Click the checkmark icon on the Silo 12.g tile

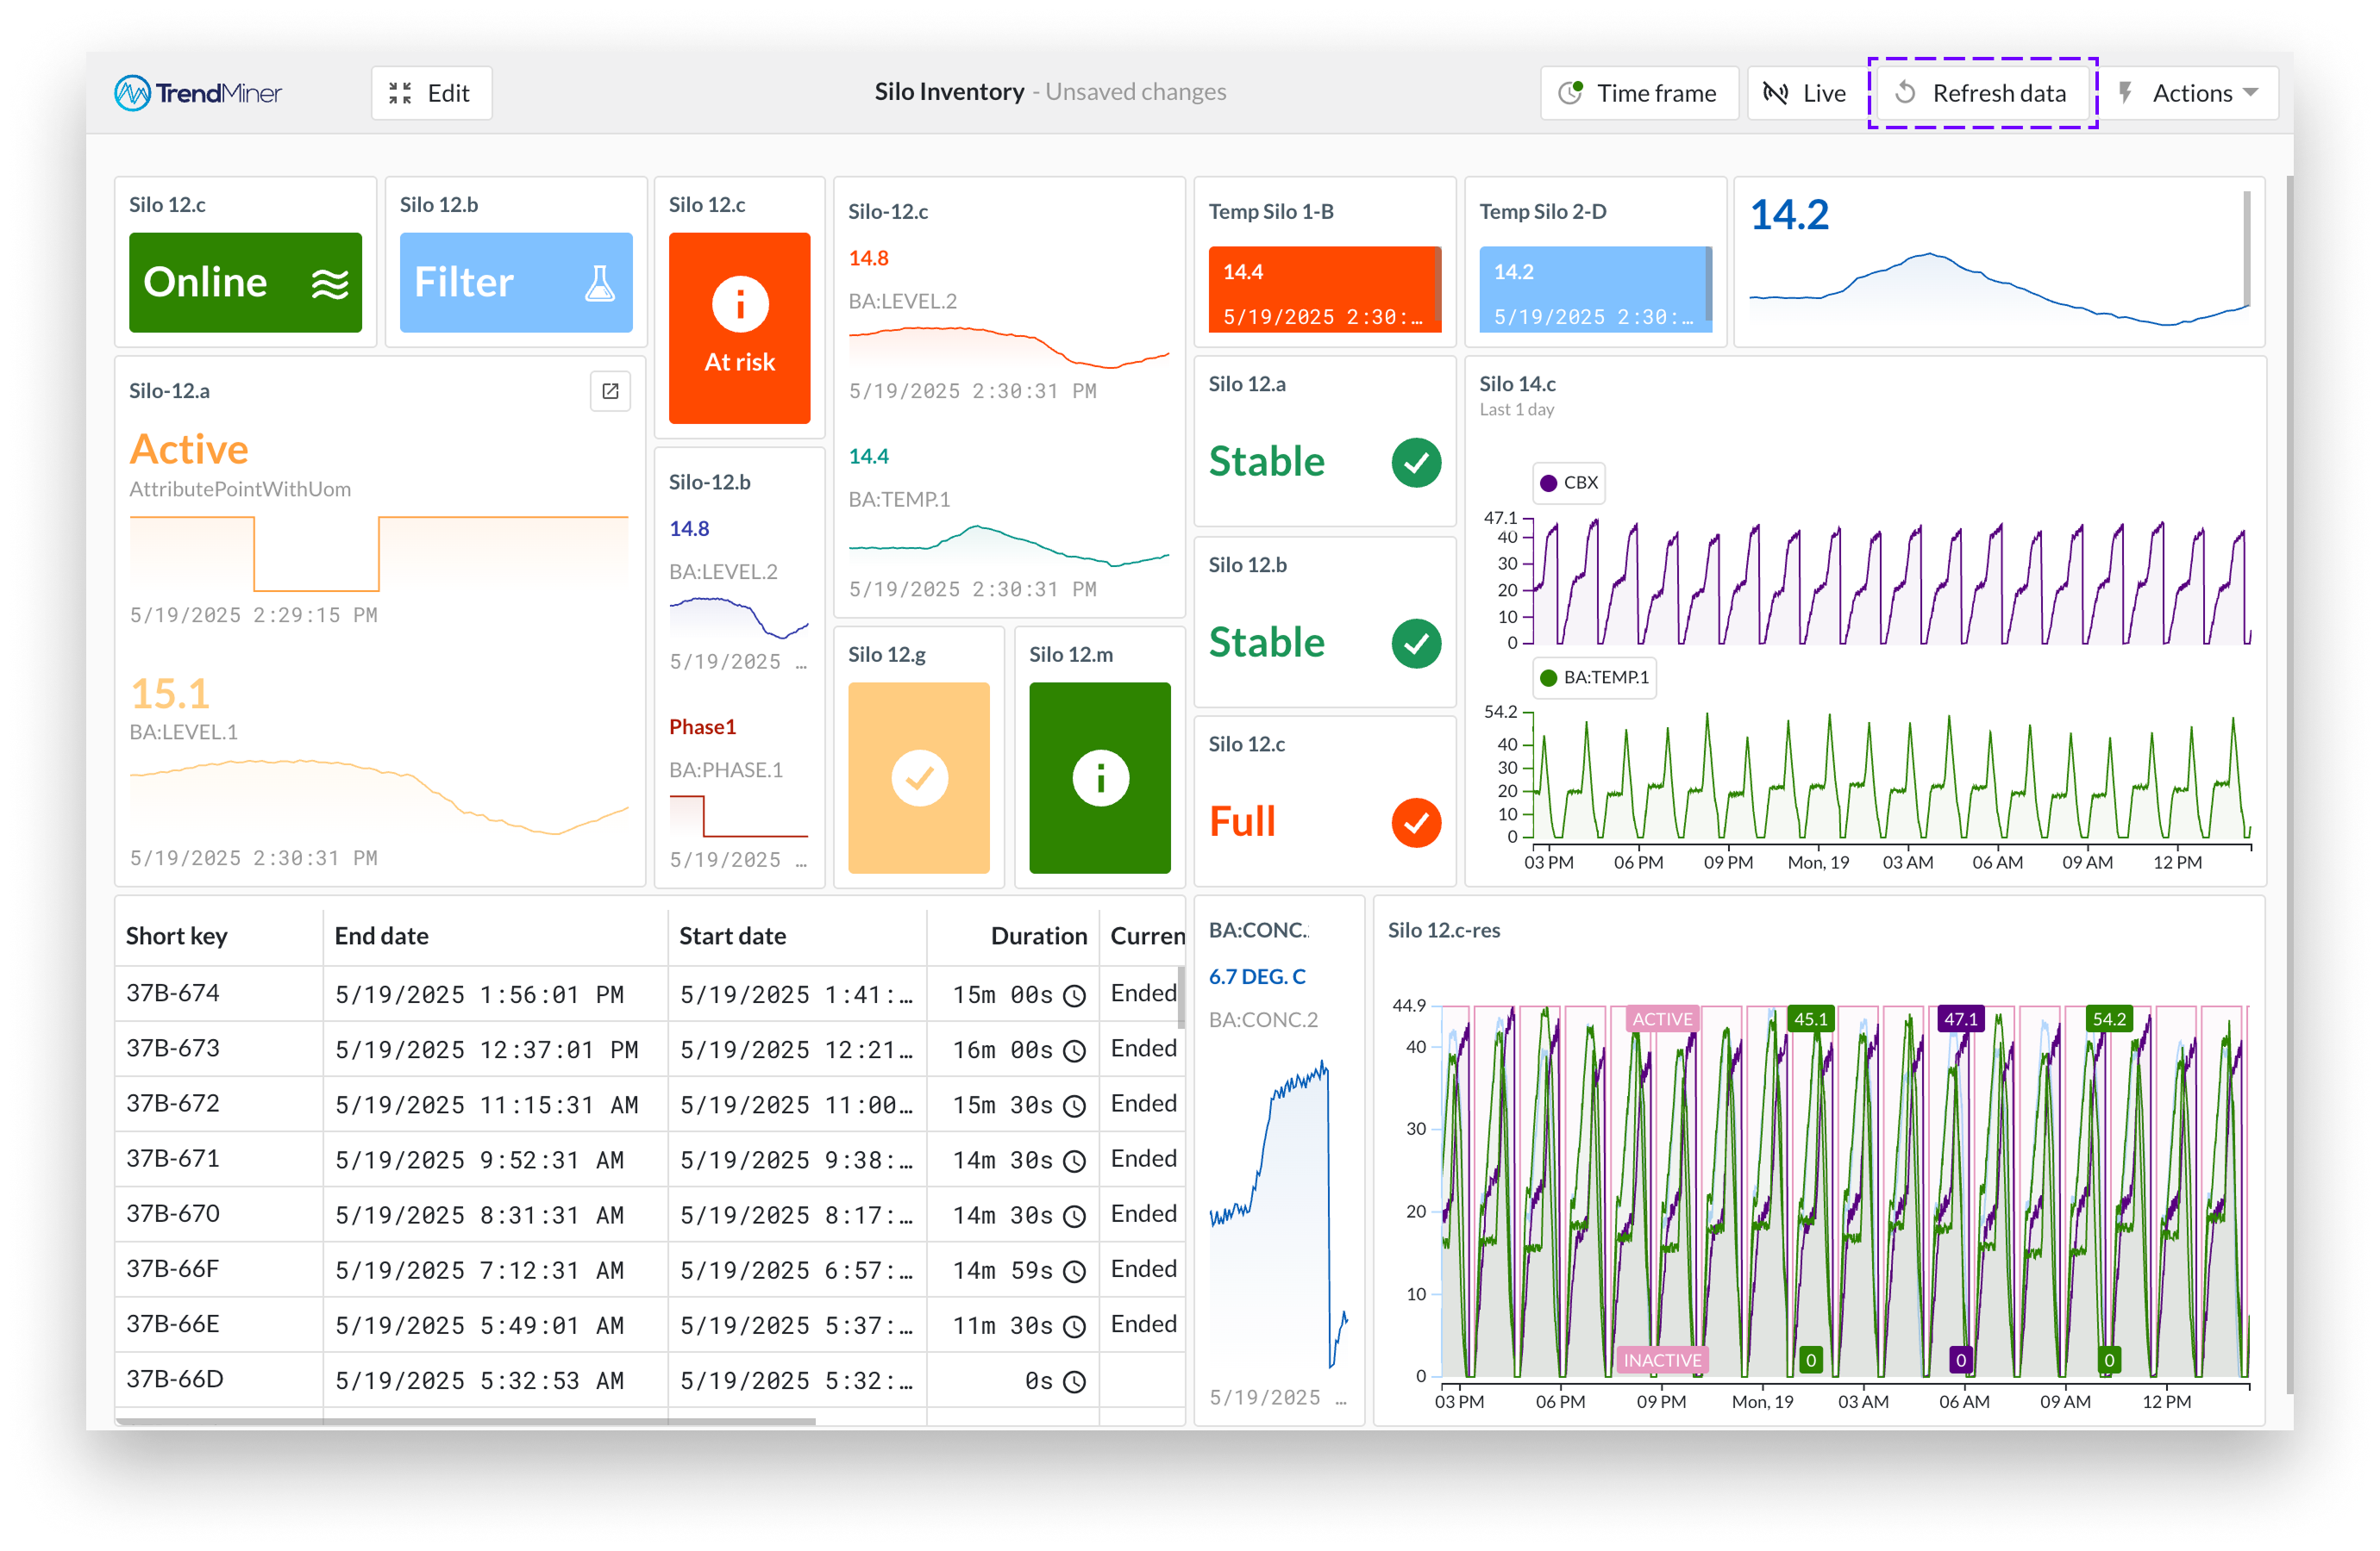pyautogui.click(x=918, y=777)
